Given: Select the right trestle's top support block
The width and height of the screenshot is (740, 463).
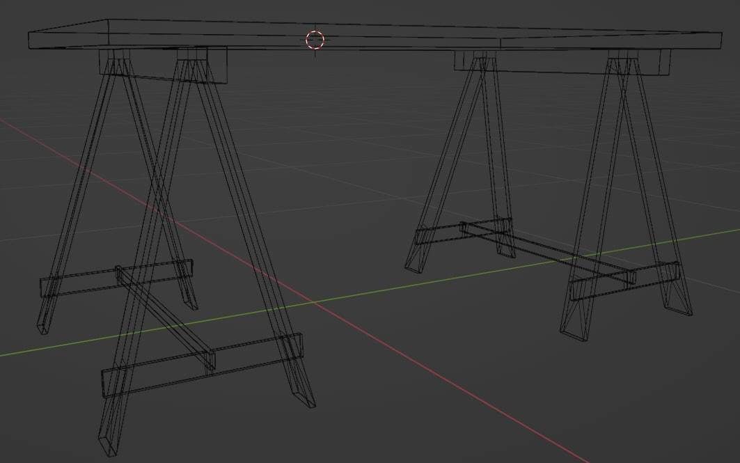Looking at the screenshot, I should (x=562, y=61).
